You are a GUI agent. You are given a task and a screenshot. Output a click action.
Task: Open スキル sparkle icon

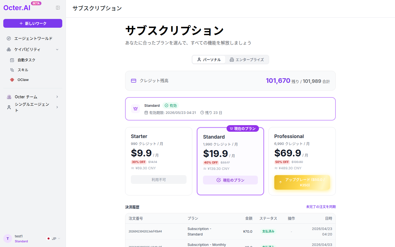[12, 70]
